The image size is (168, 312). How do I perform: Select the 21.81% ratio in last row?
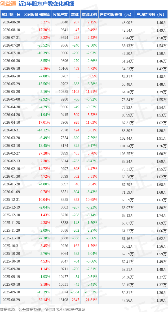pos(92,300)
